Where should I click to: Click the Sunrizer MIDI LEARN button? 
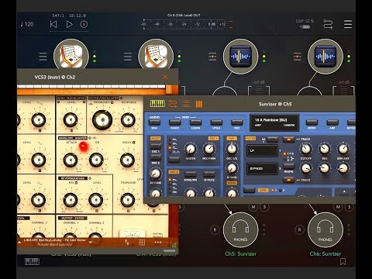pyautogui.click(x=195, y=122)
